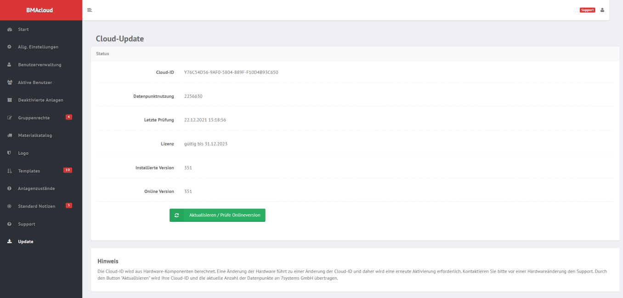The height and width of the screenshot is (298, 623).
Task: Click the info icon beside Anlagenzustände
Action: click(x=9, y=189)
